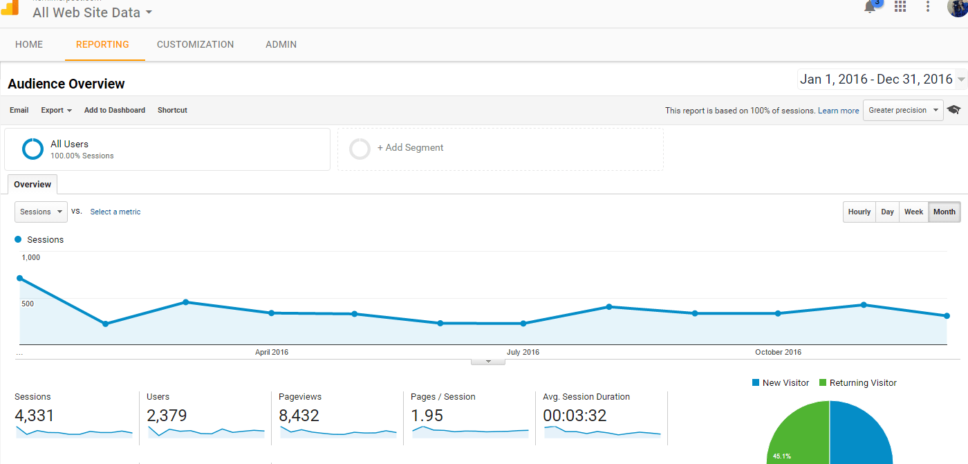Click the user profile avatar

[958, 6]
